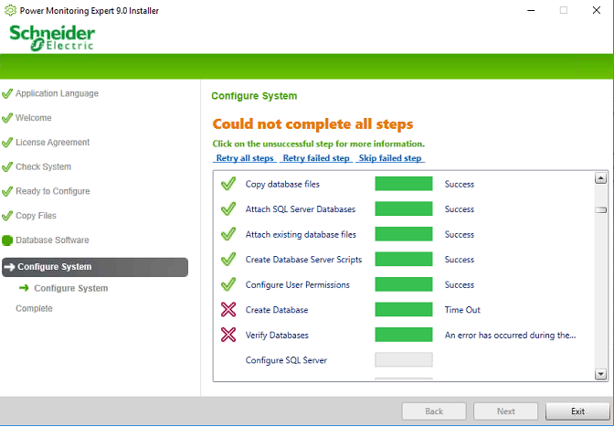
Task: Click progress bar for Verify Databases
Action: click(x=404, y=335)
